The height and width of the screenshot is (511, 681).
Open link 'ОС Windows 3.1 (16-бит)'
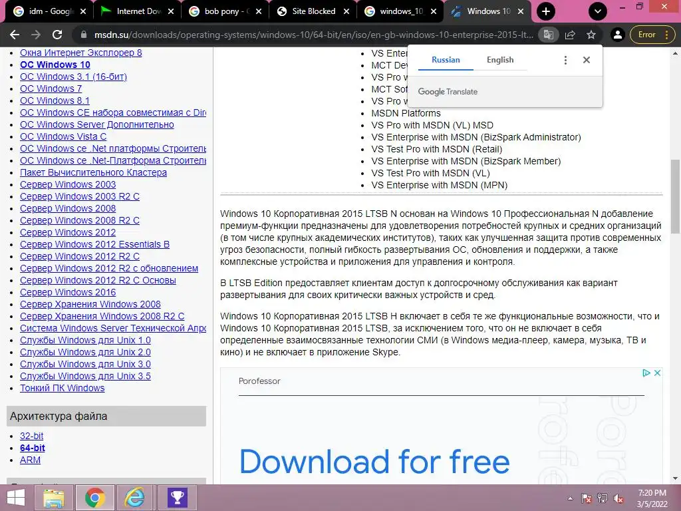click(x=73, y=77)
